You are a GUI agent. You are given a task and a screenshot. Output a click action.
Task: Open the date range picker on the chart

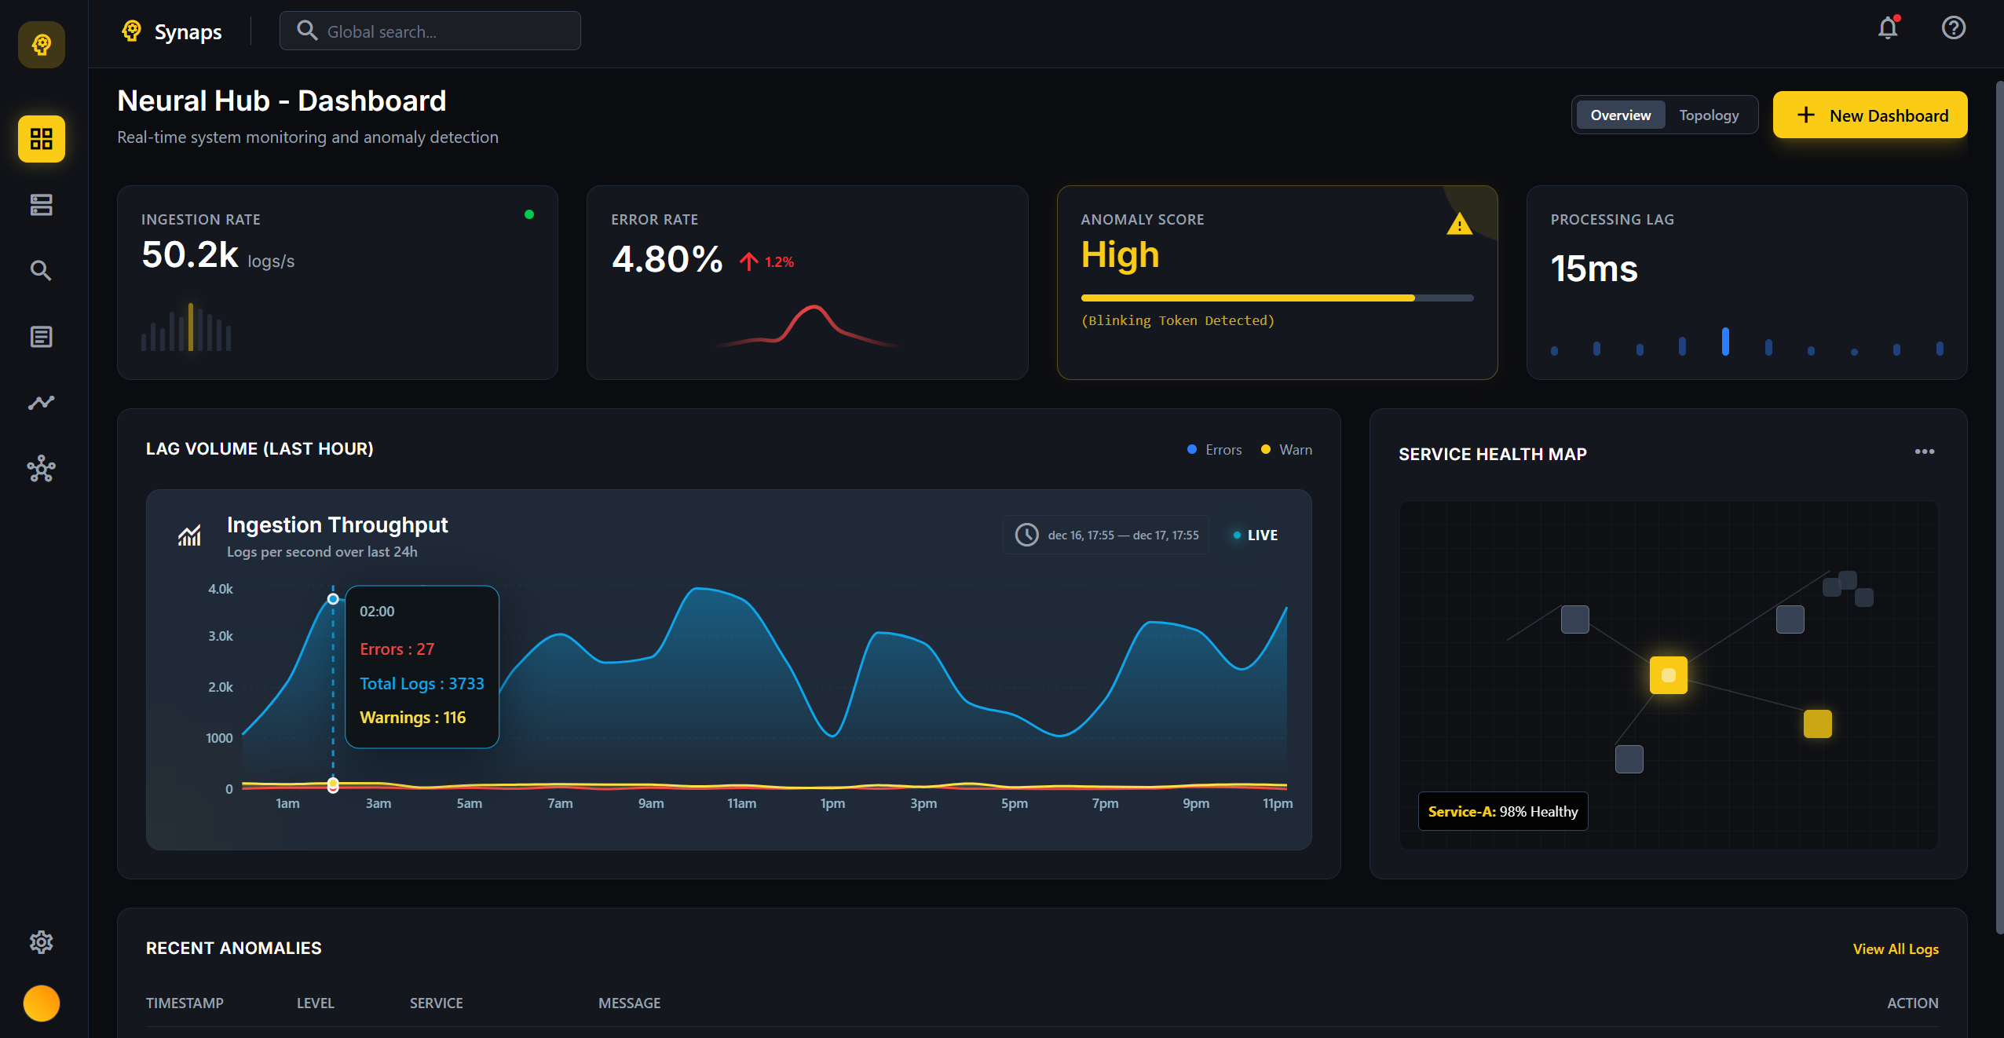tap(1106, 535)
